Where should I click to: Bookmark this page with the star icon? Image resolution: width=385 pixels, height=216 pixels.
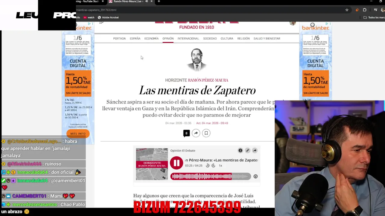coord(347,10)
